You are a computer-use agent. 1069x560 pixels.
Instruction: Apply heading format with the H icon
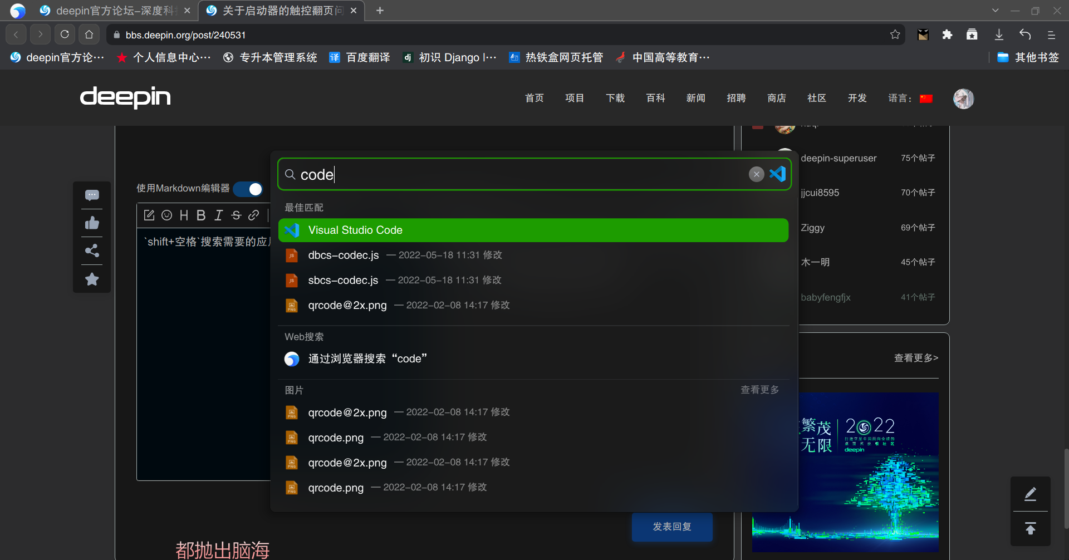point(184,215)
